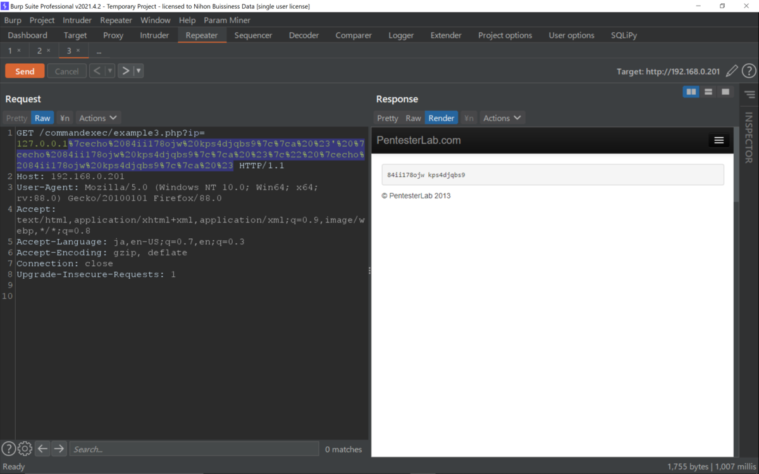Go to next search match arrow
Screen dimensions: 759x474
tap(59, 449)
